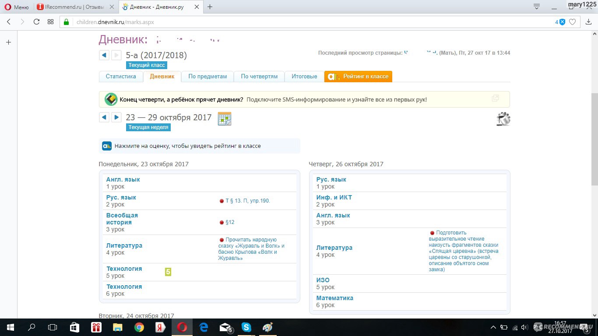The height and width of the screenshot is (336, 598).
Task: Go to the previous week
Action: click(x=104, y=117)
